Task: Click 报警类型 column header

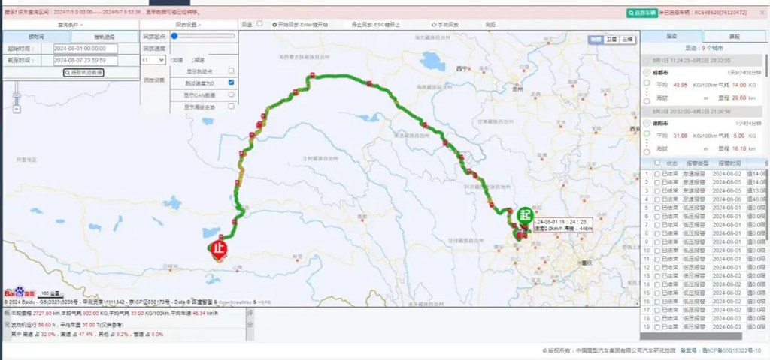Action: click(696, 163)
